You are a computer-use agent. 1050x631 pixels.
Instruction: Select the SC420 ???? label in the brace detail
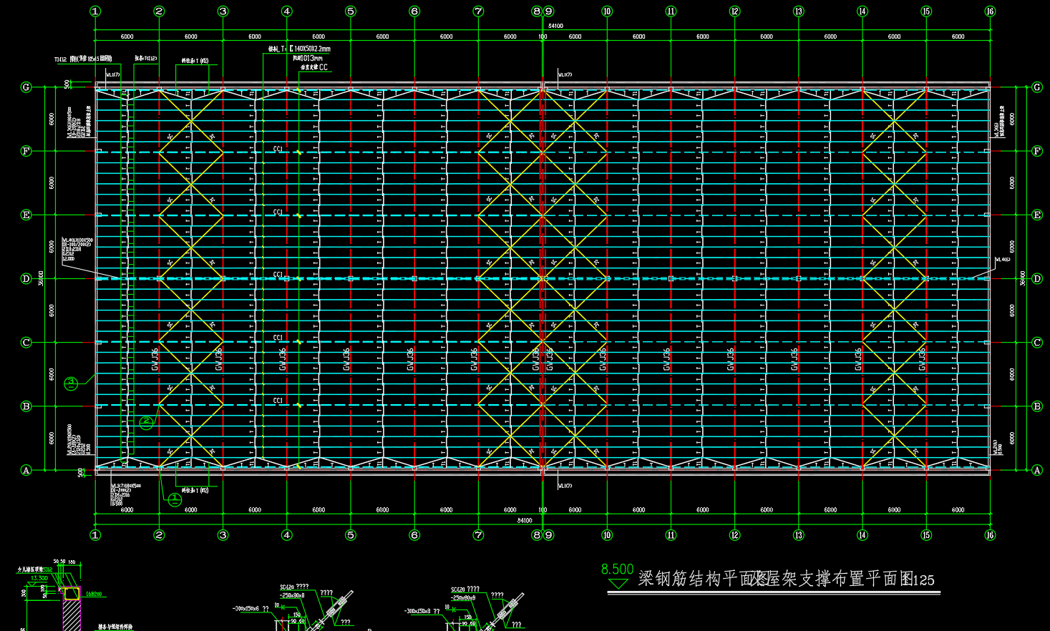(x=465, y=590)
